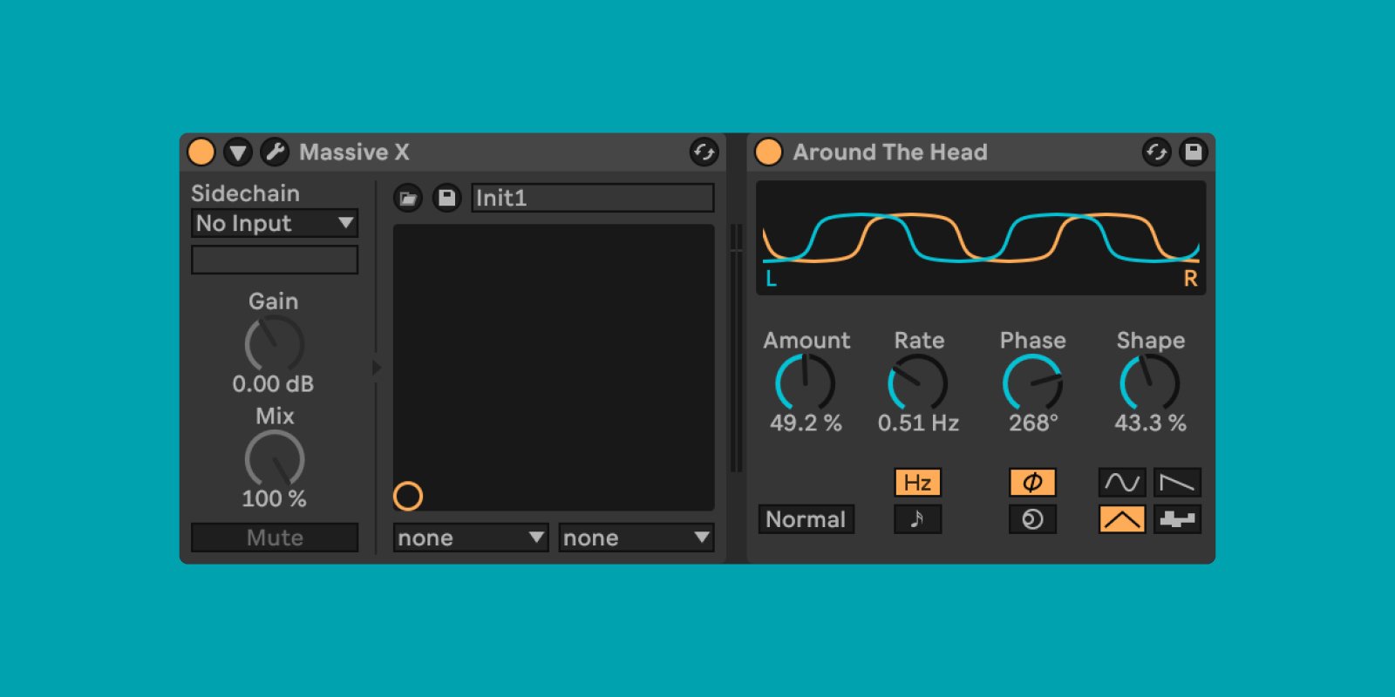Screen dimensions: 1395x697
Task: Select Hz rate mode
Action: tap(918, 483)
